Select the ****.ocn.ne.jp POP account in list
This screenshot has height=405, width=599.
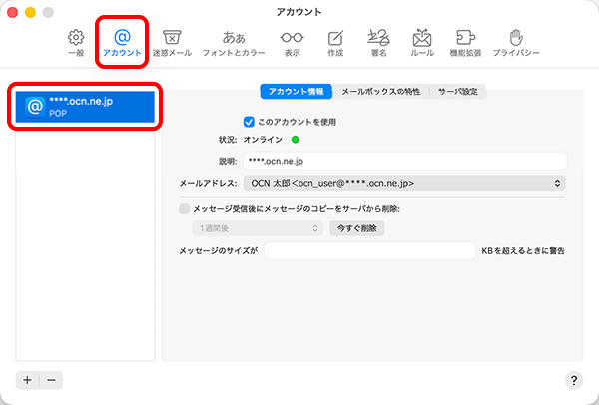pos(85,107)
